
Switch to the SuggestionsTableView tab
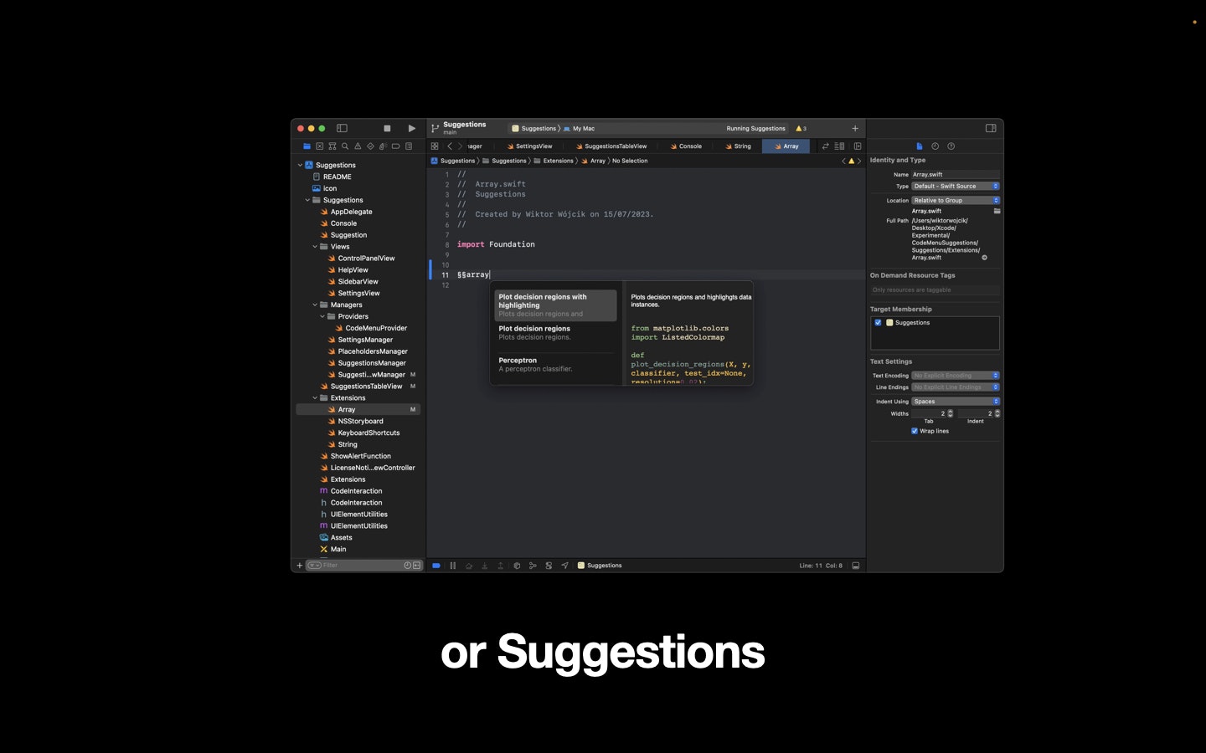click(x=611, y=146)
